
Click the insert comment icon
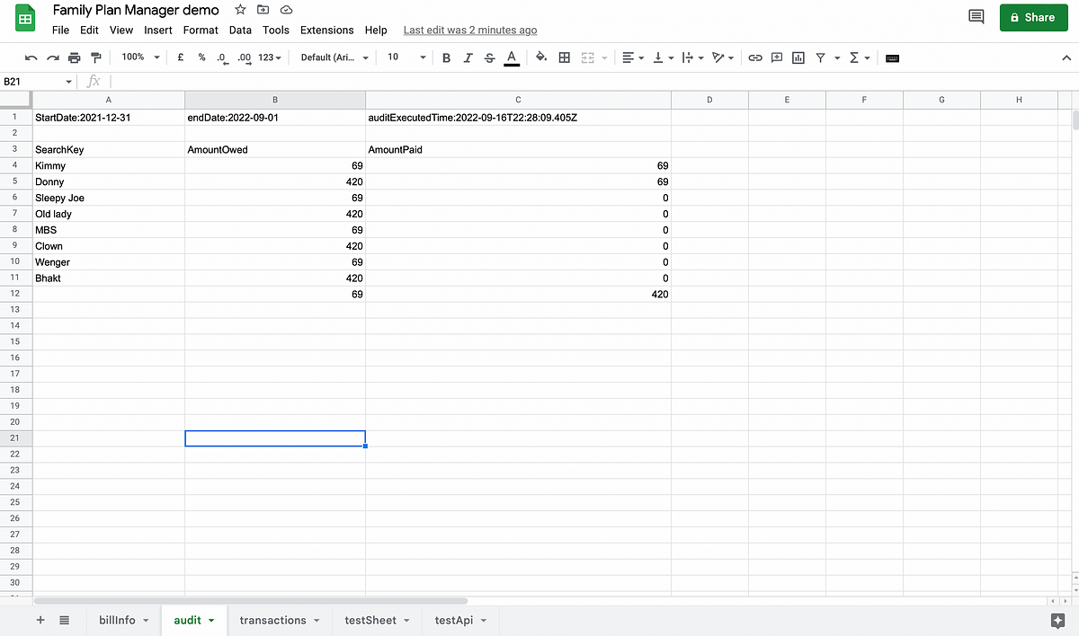tap(777, 57)
